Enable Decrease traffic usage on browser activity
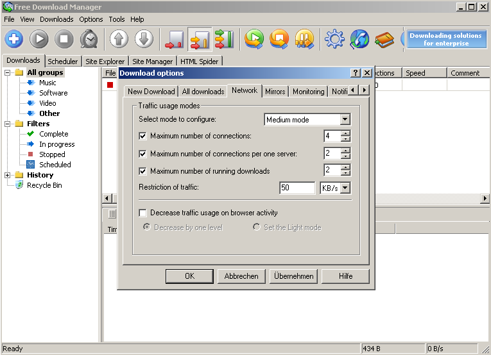This screenshot has height=355, width=491. click(142, 213)
